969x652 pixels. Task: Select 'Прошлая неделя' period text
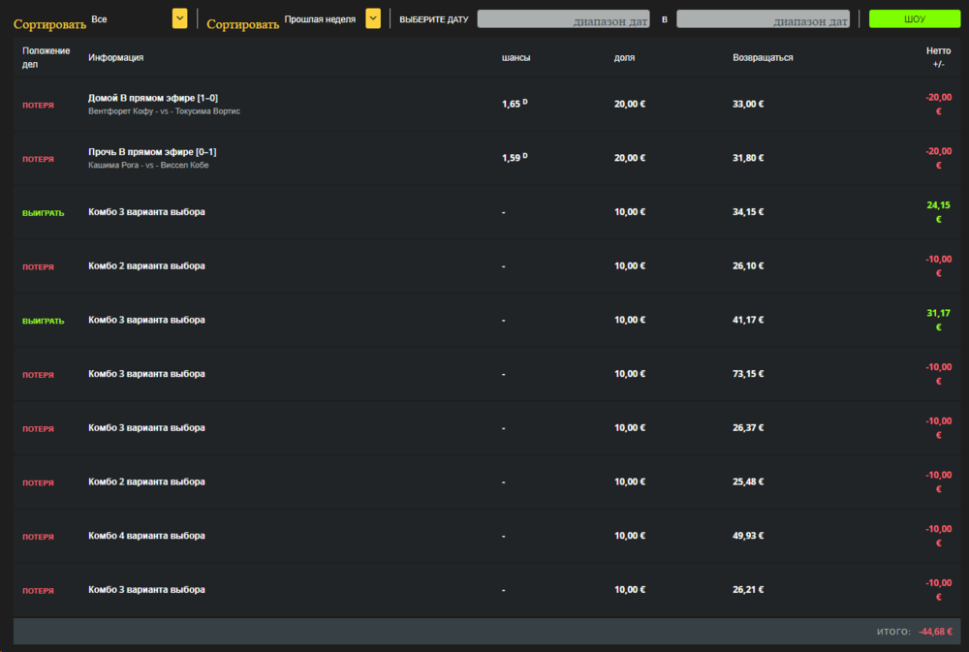tap(320, 19)
